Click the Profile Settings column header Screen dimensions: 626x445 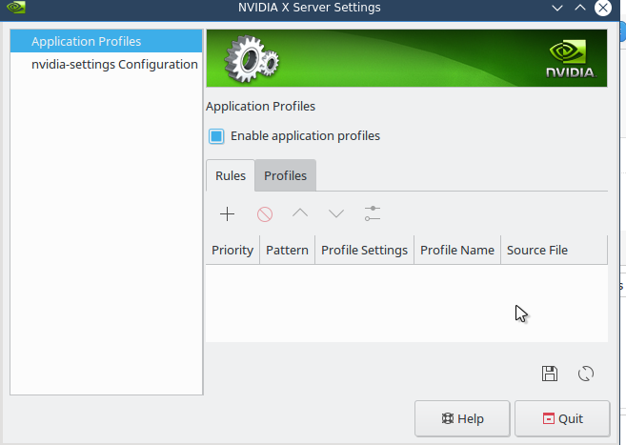(364, 250)
